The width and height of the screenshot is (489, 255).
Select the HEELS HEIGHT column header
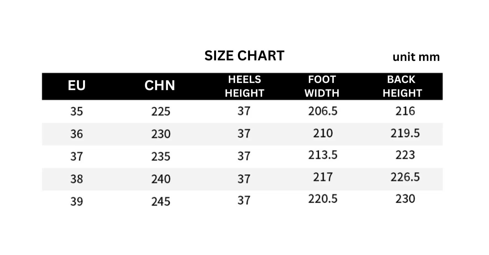pos(244,86)
